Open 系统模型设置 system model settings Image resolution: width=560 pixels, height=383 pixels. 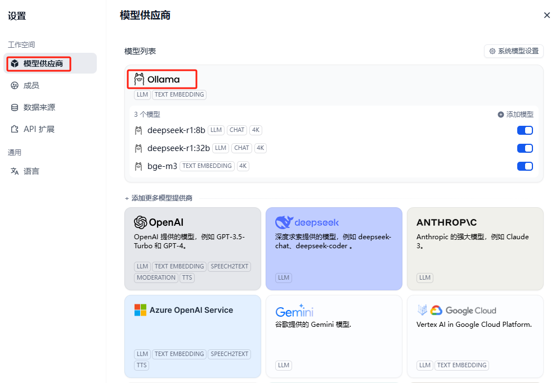point(514,51)
